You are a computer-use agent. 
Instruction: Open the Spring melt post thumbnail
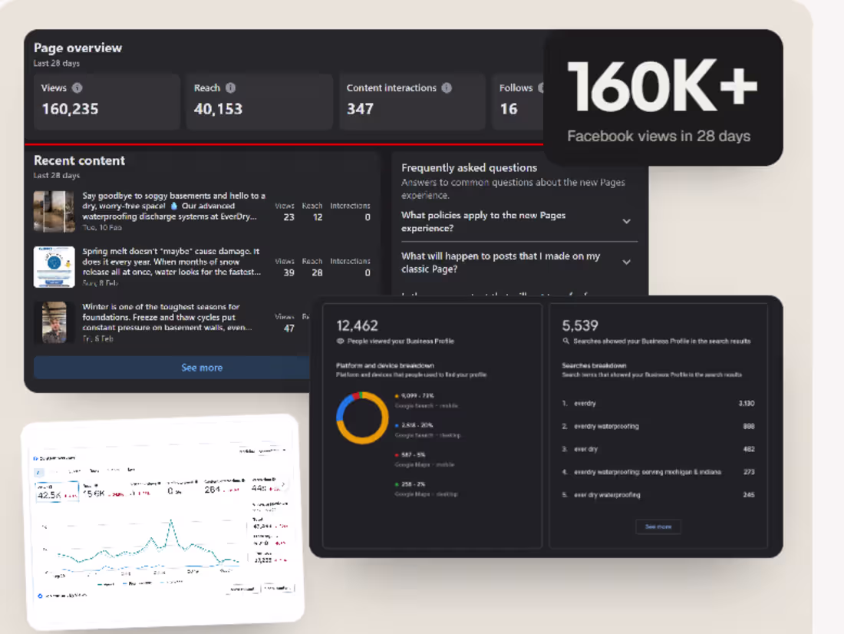coord(54,266)
